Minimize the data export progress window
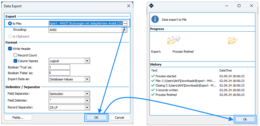 227,6
